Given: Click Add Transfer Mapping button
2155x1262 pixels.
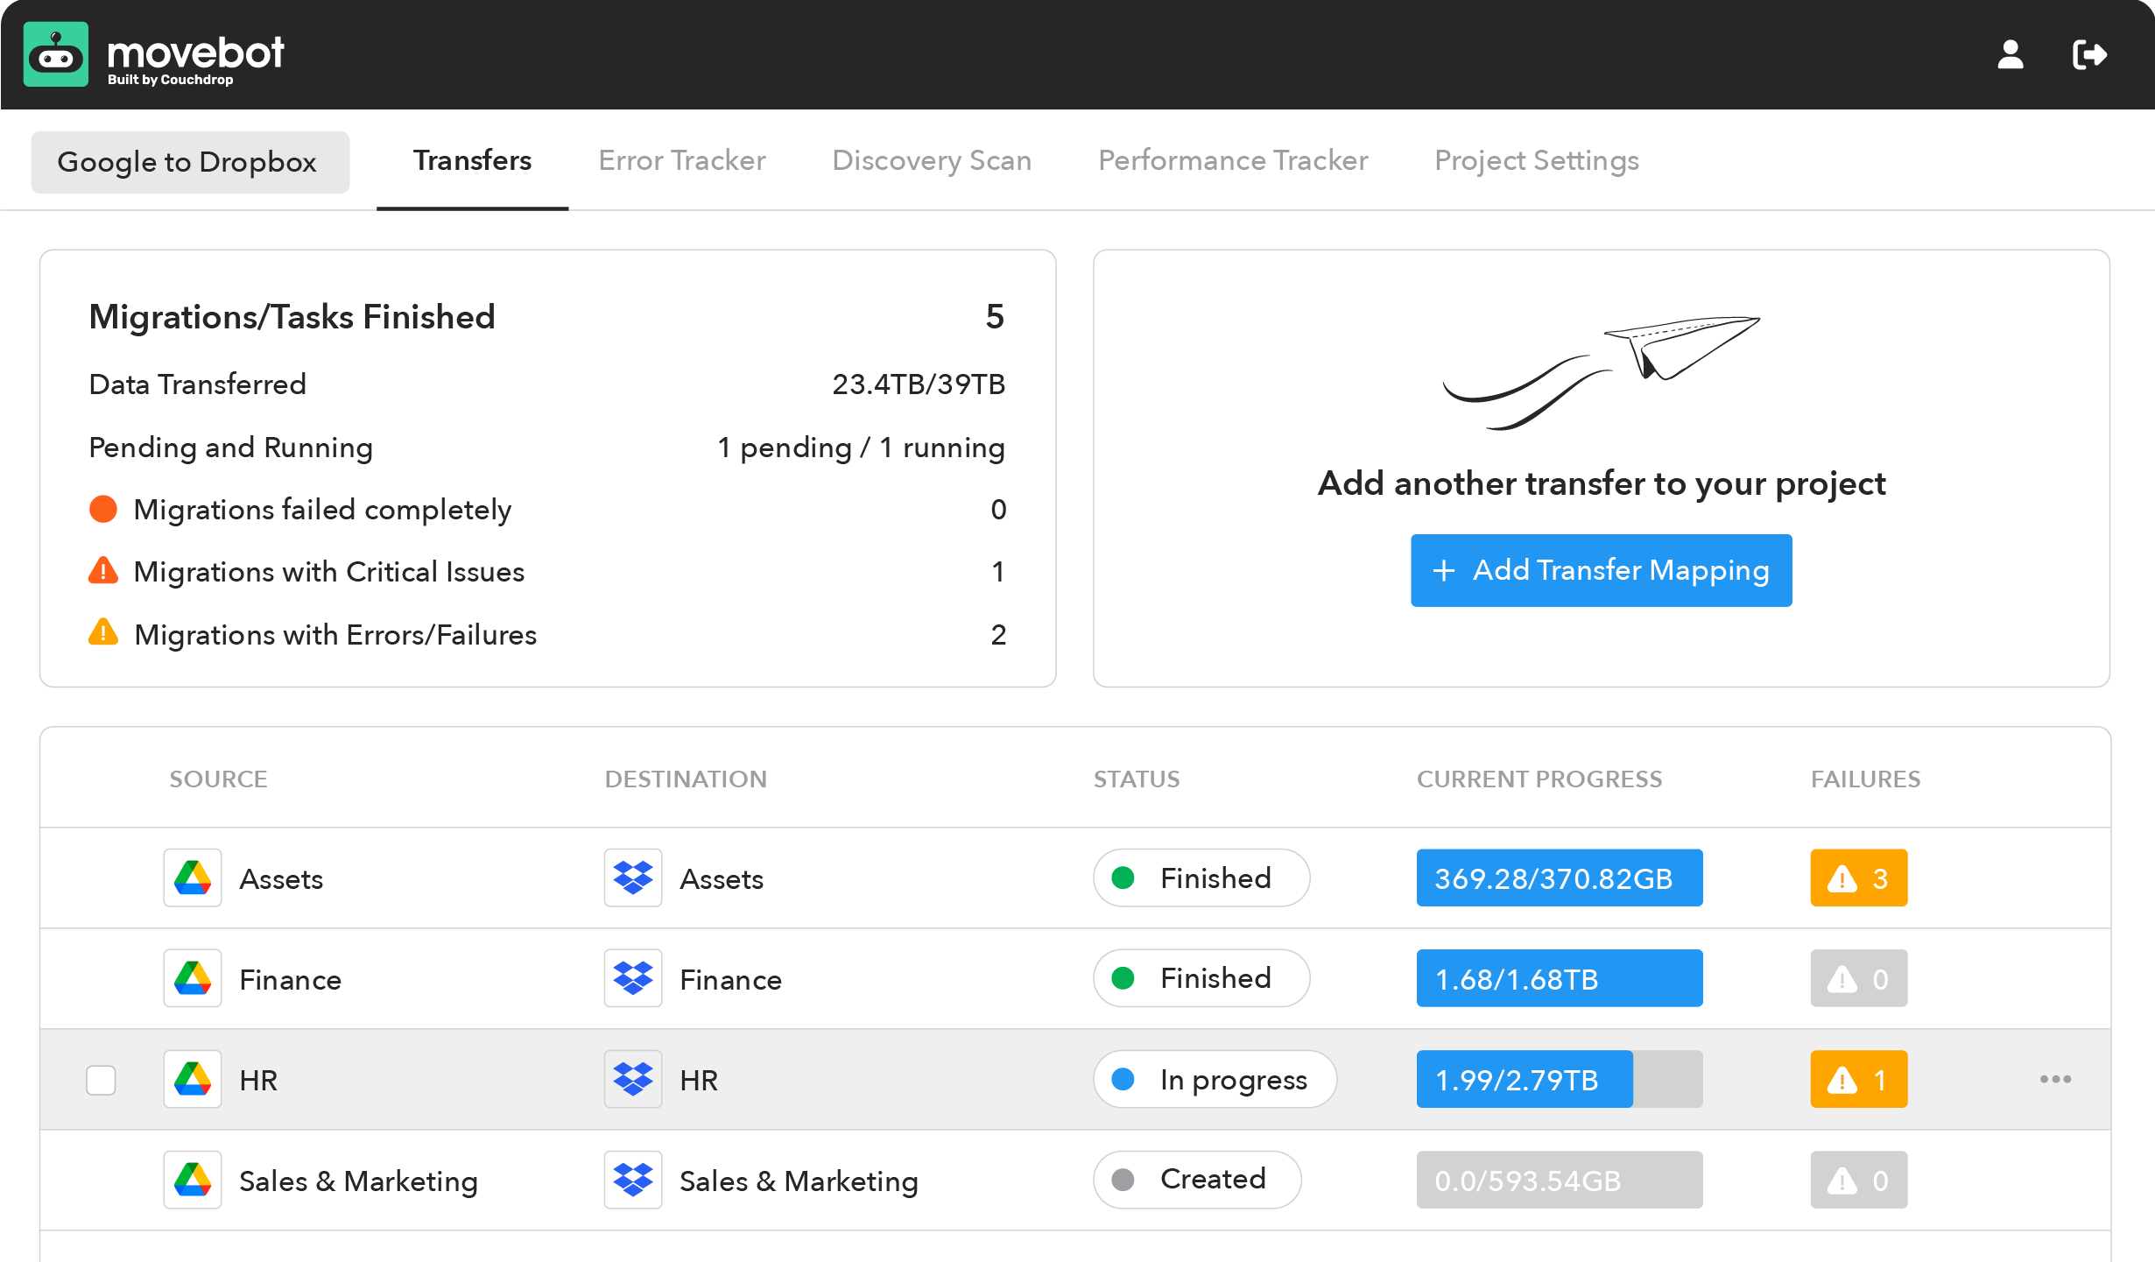Looking at the screenshot, I should point(1601,570).
